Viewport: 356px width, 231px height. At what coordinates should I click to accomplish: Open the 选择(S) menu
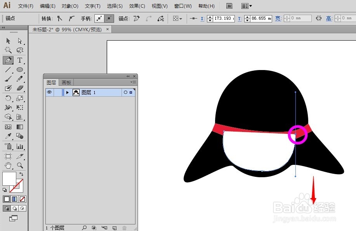click(115, 6)
